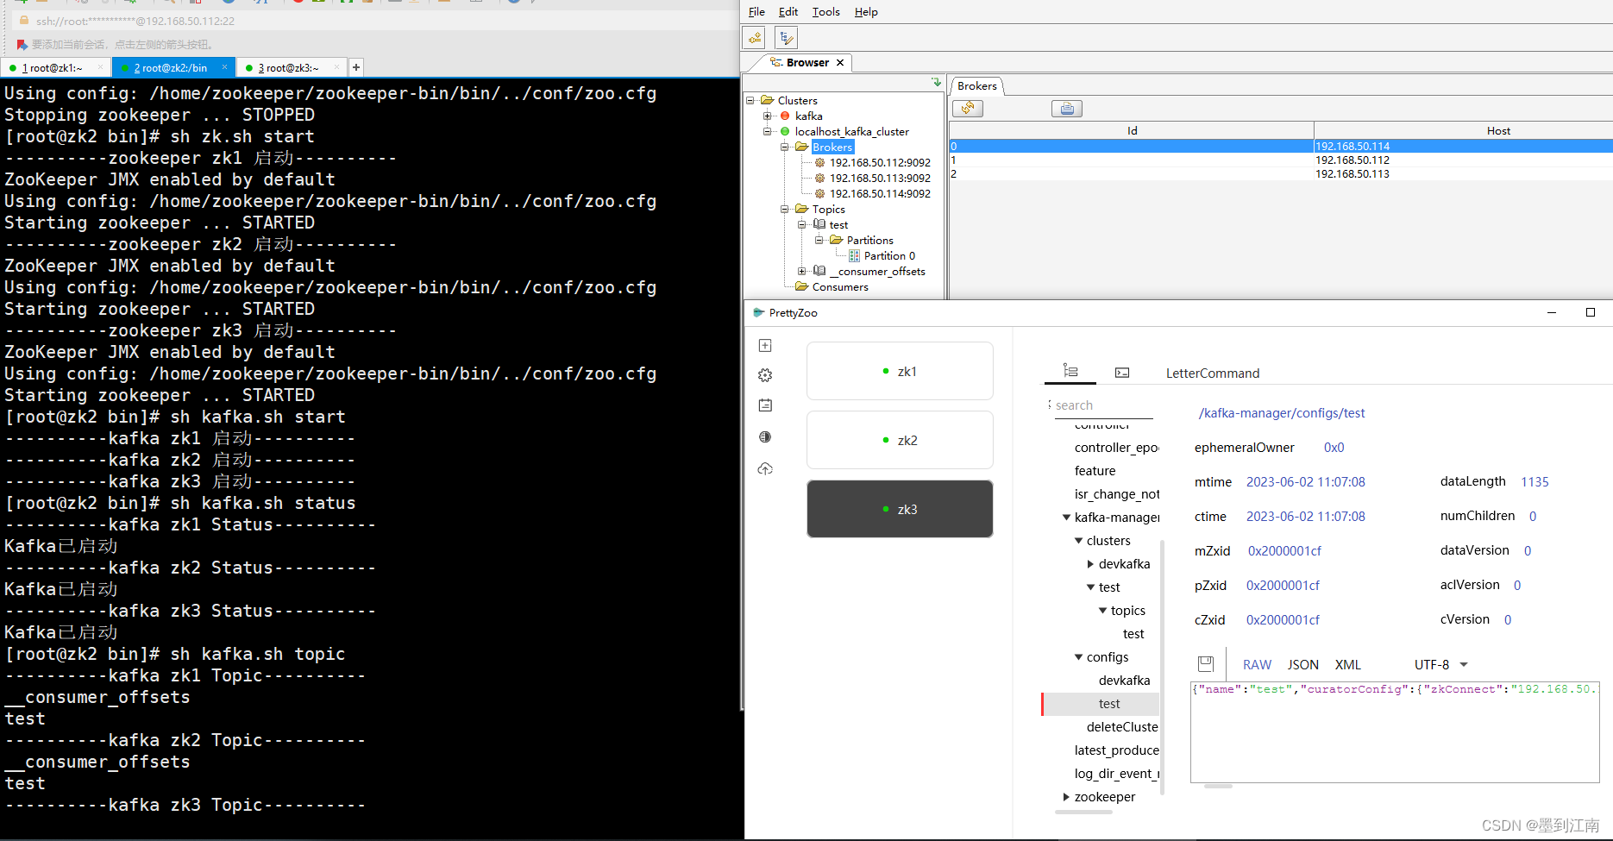Click the PrettyZoo log calendar icon
The height and width of the screenshot is (841, 1613).
[x=765, y=405]
